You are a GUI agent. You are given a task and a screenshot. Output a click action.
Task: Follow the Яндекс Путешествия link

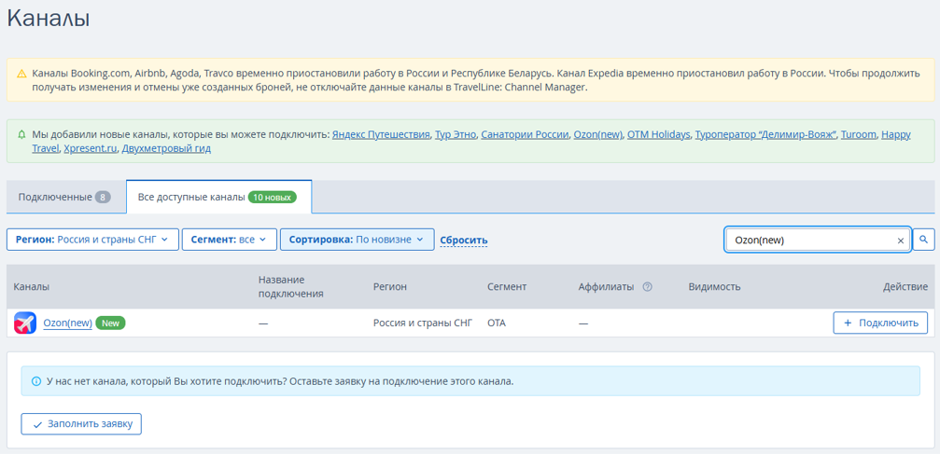[x=381, y=134]
